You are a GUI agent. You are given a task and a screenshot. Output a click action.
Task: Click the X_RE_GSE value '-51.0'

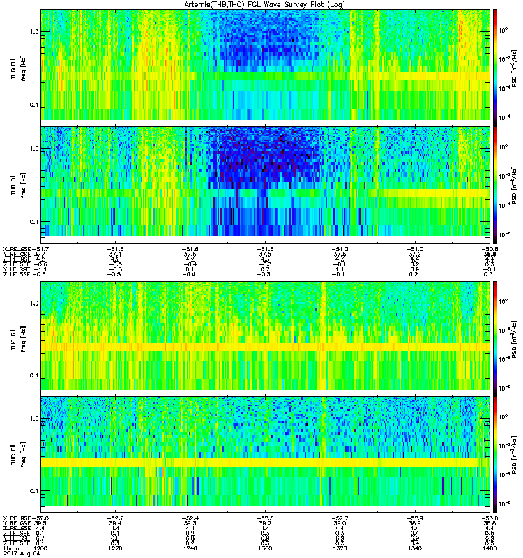pos(415,250)
